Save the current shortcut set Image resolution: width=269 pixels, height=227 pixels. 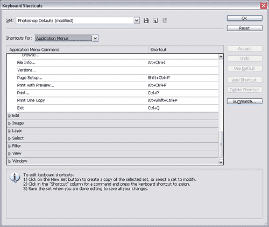146,20
